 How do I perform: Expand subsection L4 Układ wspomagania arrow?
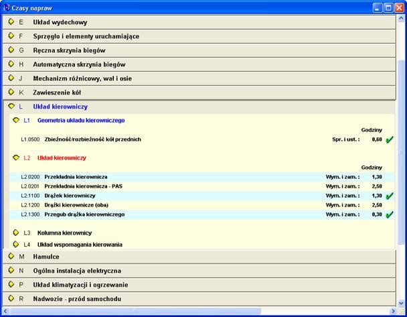[x=16, y=244]
